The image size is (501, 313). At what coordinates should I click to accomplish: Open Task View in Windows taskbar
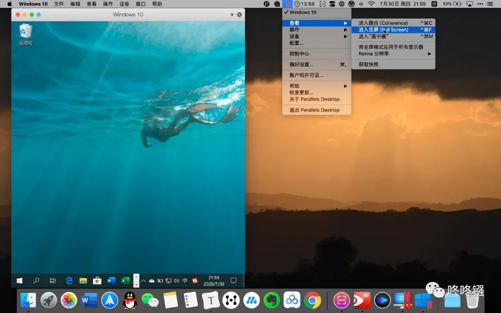53,281
